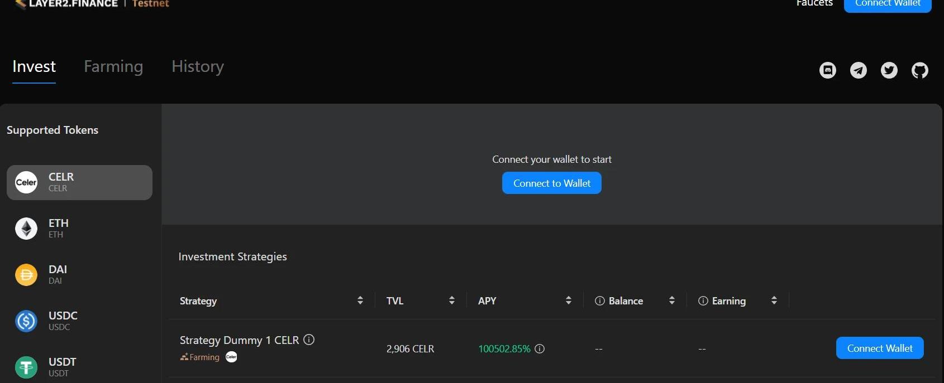This screenshot has width=944, height=383.
Task: Sort strategies by Balance arrows
Action: [672, 300]
